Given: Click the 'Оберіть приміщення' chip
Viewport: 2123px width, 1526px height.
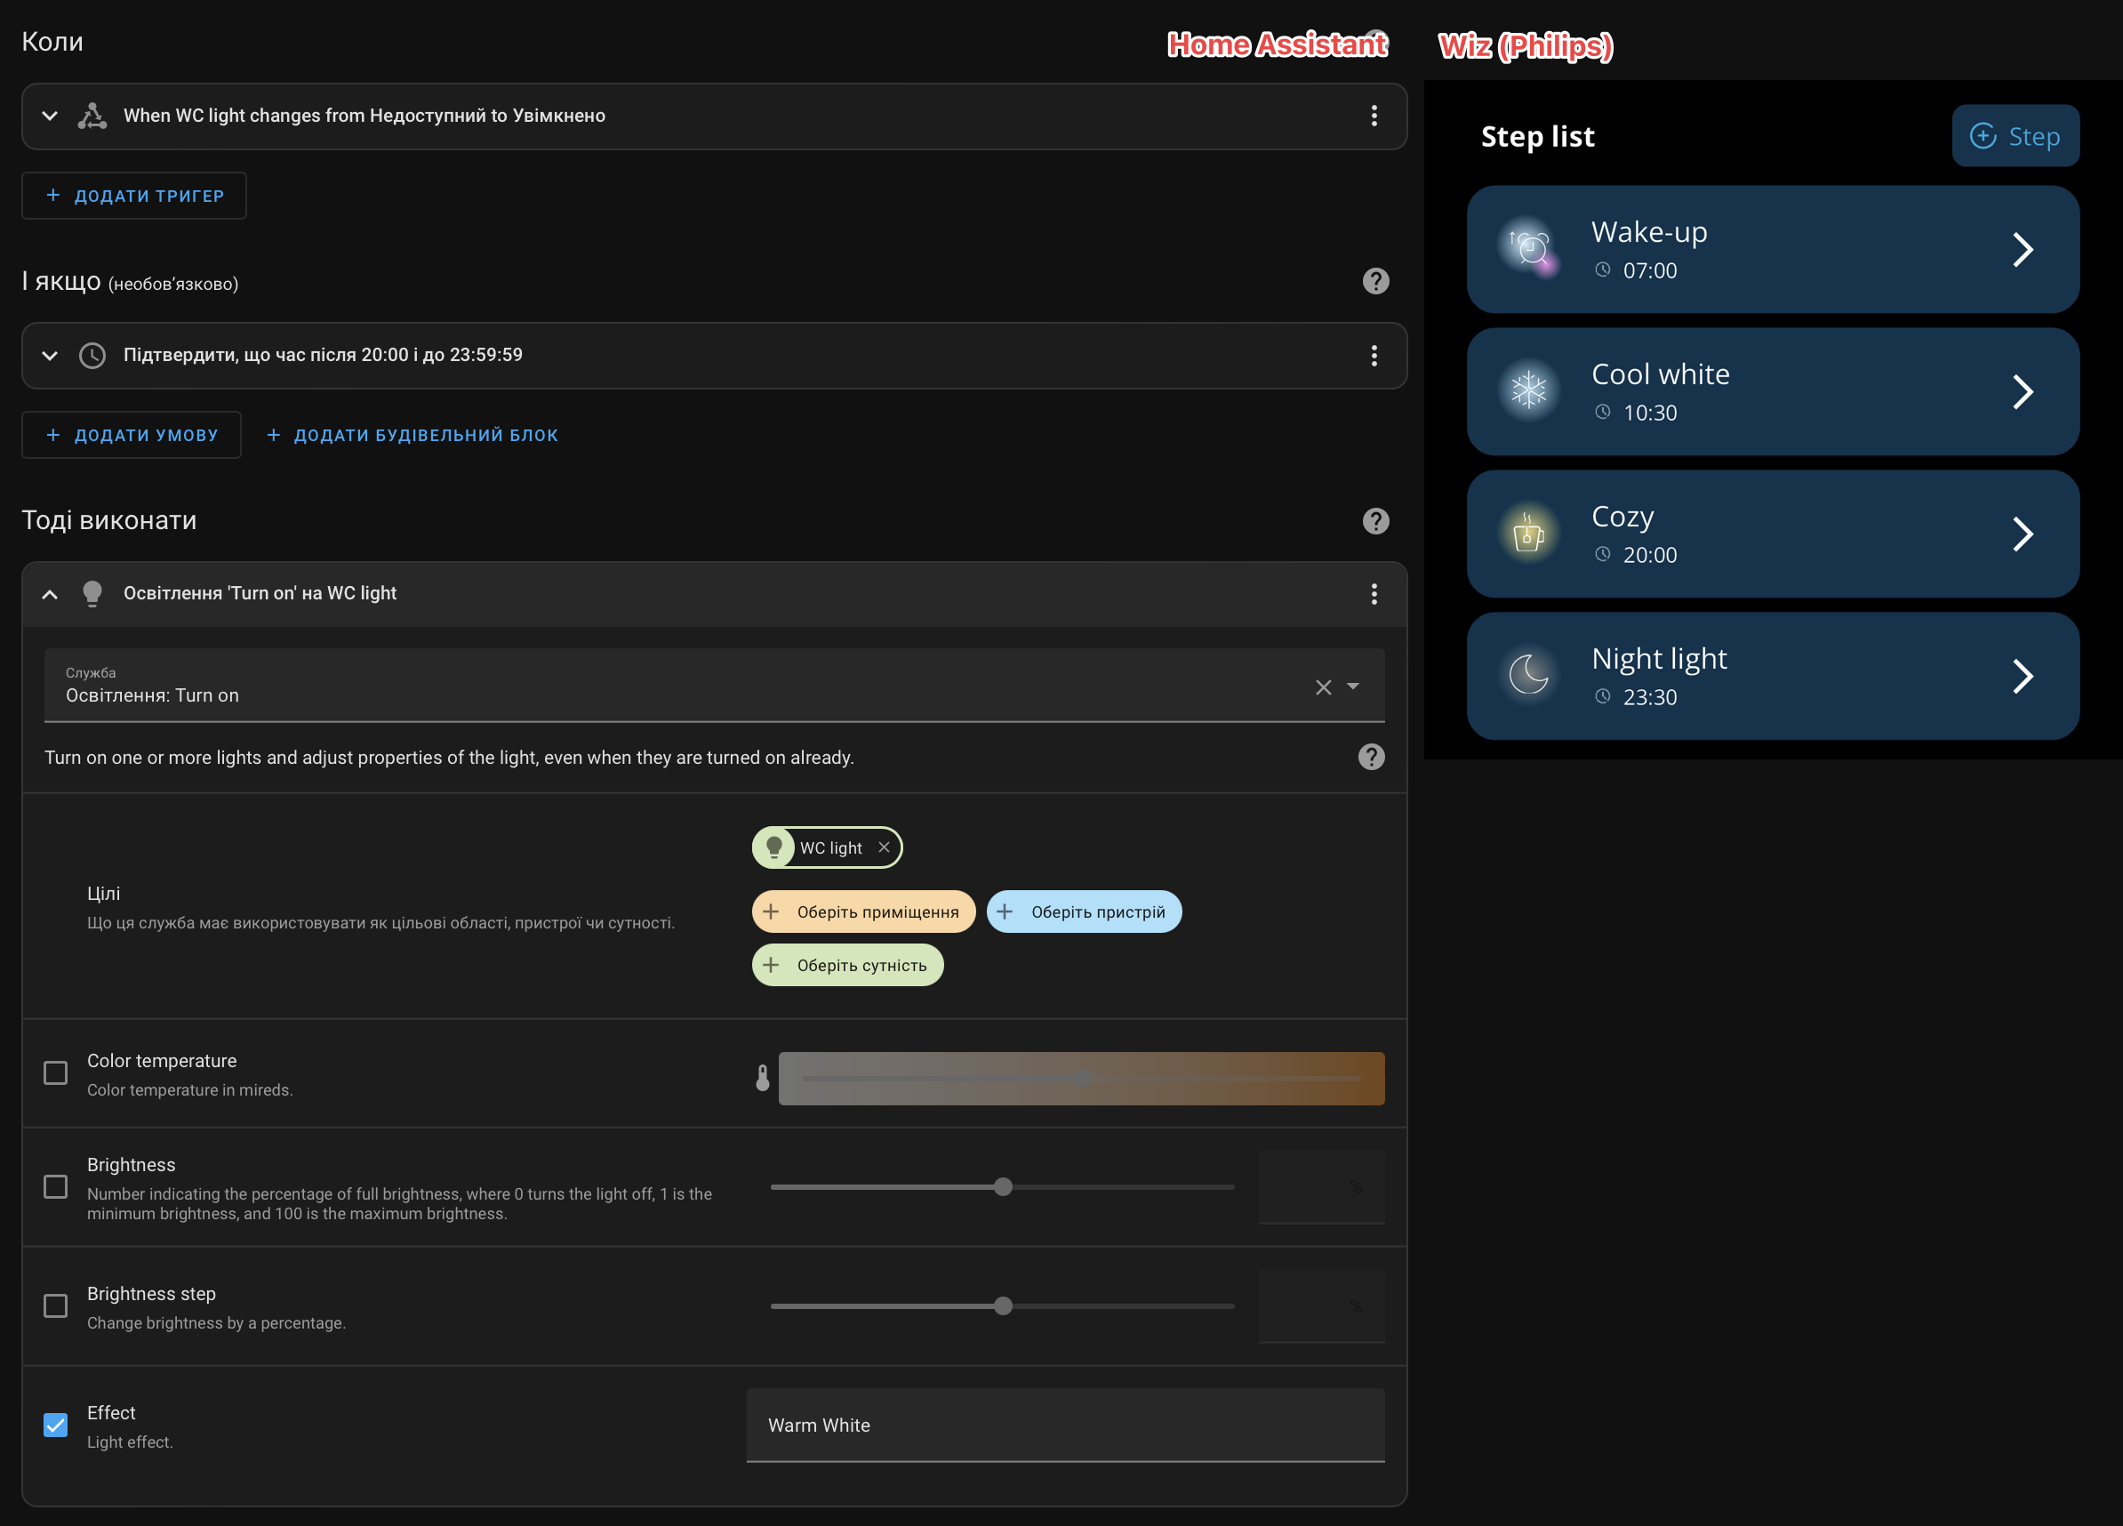Looking at the screenshot, I should coord(863,912).
